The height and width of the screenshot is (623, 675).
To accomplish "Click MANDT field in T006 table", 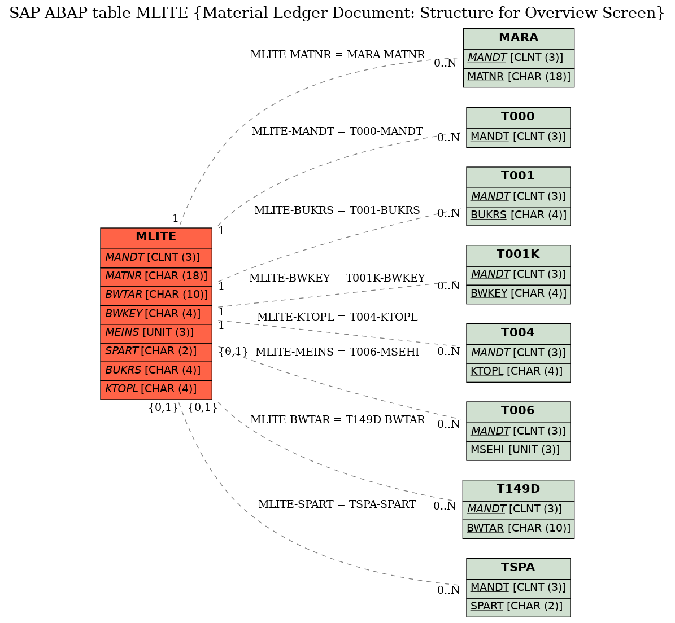I will coord(519,432).
